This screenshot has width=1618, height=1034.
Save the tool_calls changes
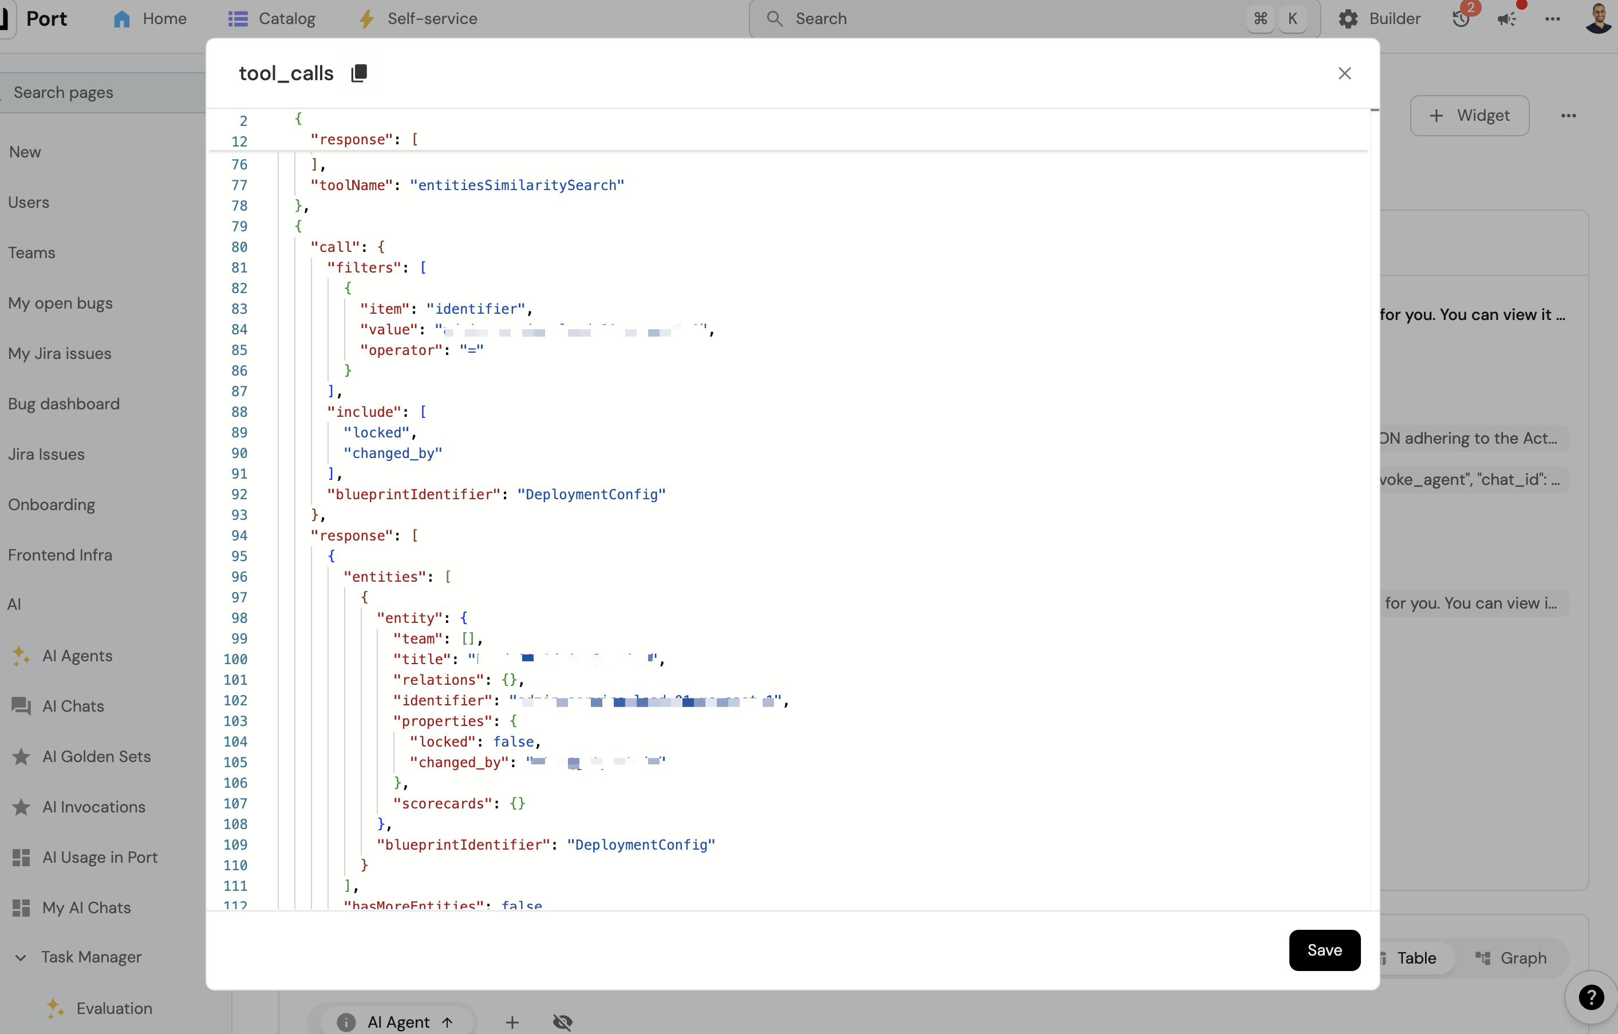pos(1324,950)
